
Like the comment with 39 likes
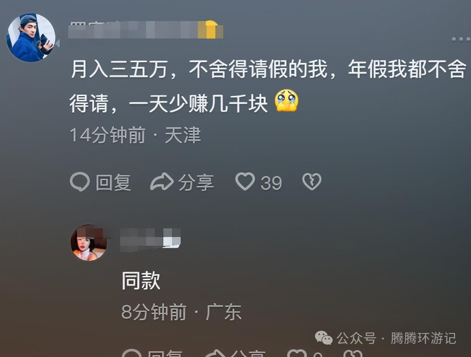[245, 181]
